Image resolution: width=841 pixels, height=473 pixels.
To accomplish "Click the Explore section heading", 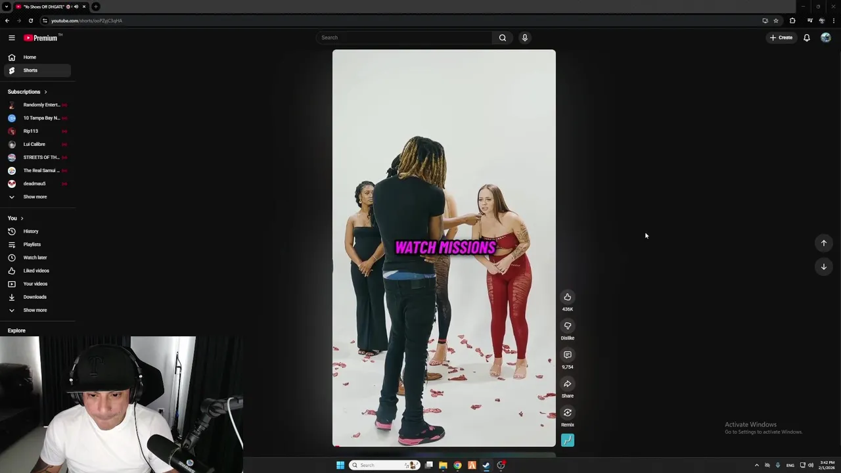I will [16, 330].
